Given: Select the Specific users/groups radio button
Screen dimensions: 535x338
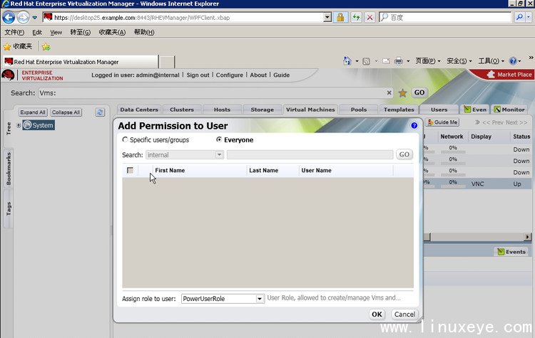Looking at the screenshot, I should click(x=125, y=139).
